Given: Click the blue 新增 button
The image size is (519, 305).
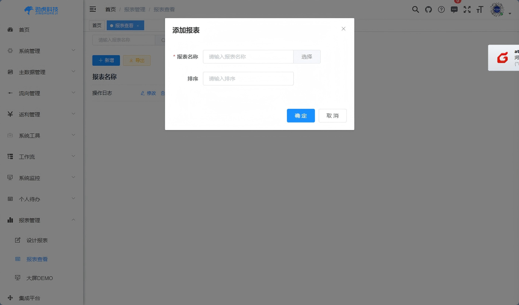Looking at the screenshot, I should (x=106, y=60).
